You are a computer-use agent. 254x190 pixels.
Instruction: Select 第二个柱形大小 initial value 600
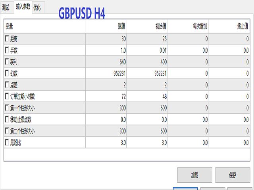(x=147, y=131)
